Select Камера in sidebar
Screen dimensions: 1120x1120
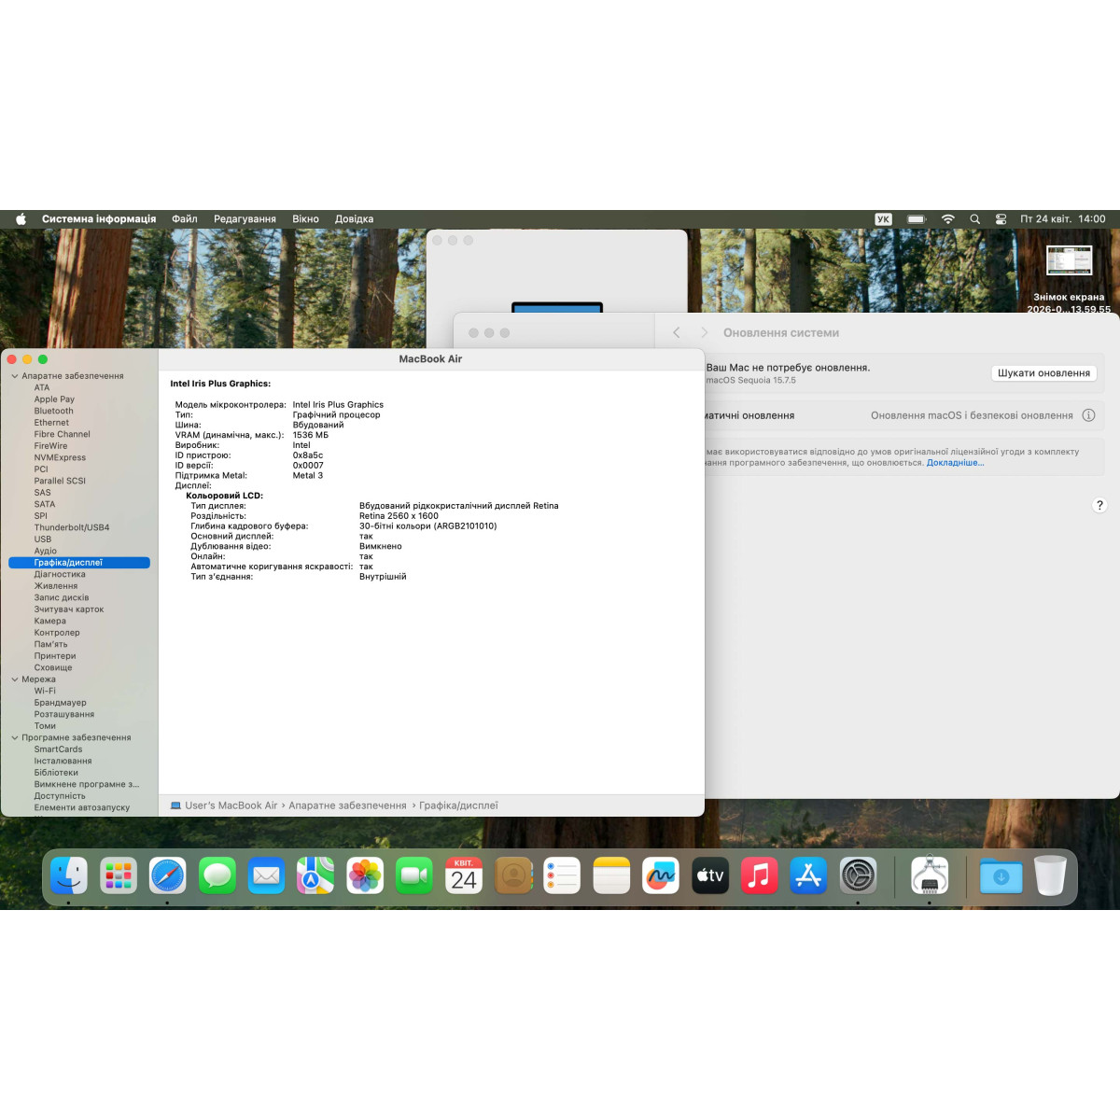coord(50,621)
